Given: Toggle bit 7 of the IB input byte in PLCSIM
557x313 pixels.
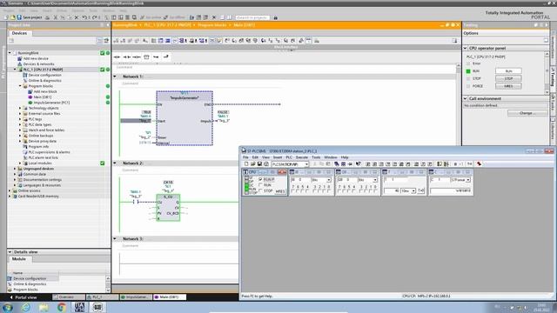Looking at the screenshot, I should 293,191.
